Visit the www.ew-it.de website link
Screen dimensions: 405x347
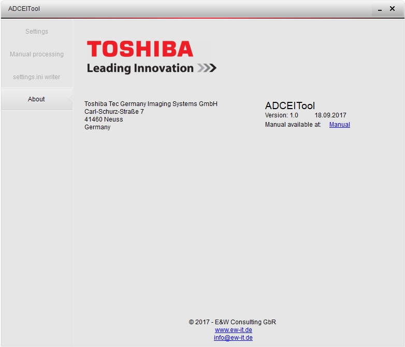click(x=233, y=330)
